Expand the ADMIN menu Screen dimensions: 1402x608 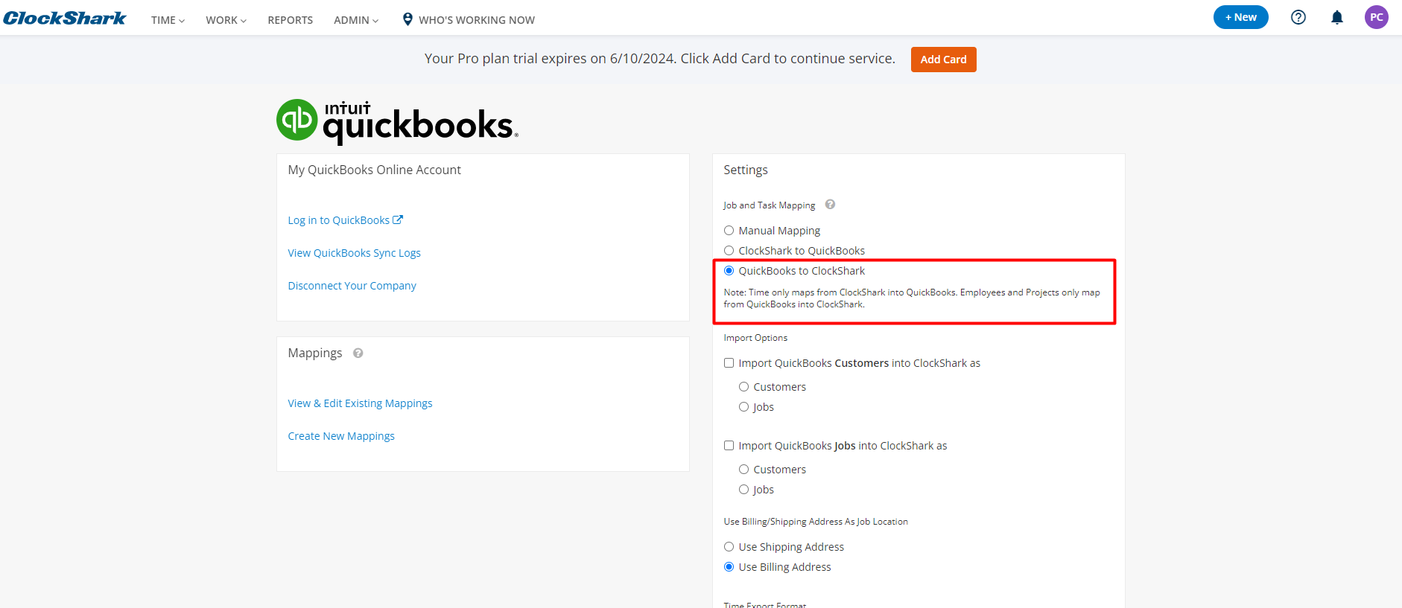click(356, 20)
